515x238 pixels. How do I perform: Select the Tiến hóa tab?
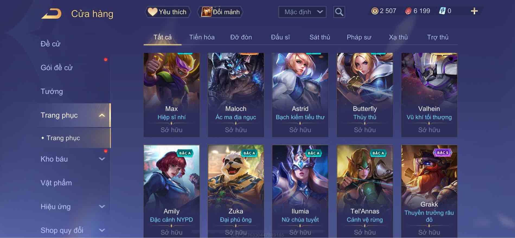coord(202,37)
